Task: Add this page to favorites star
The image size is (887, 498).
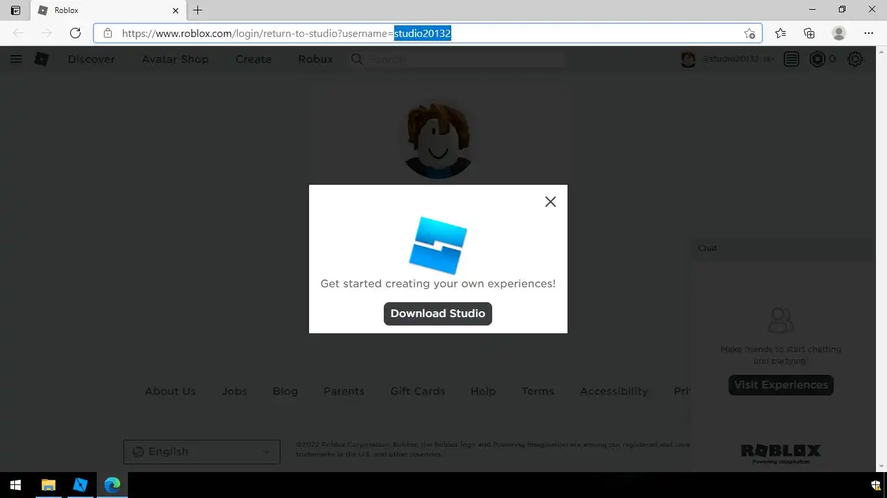Action: [x=749, y=33]
